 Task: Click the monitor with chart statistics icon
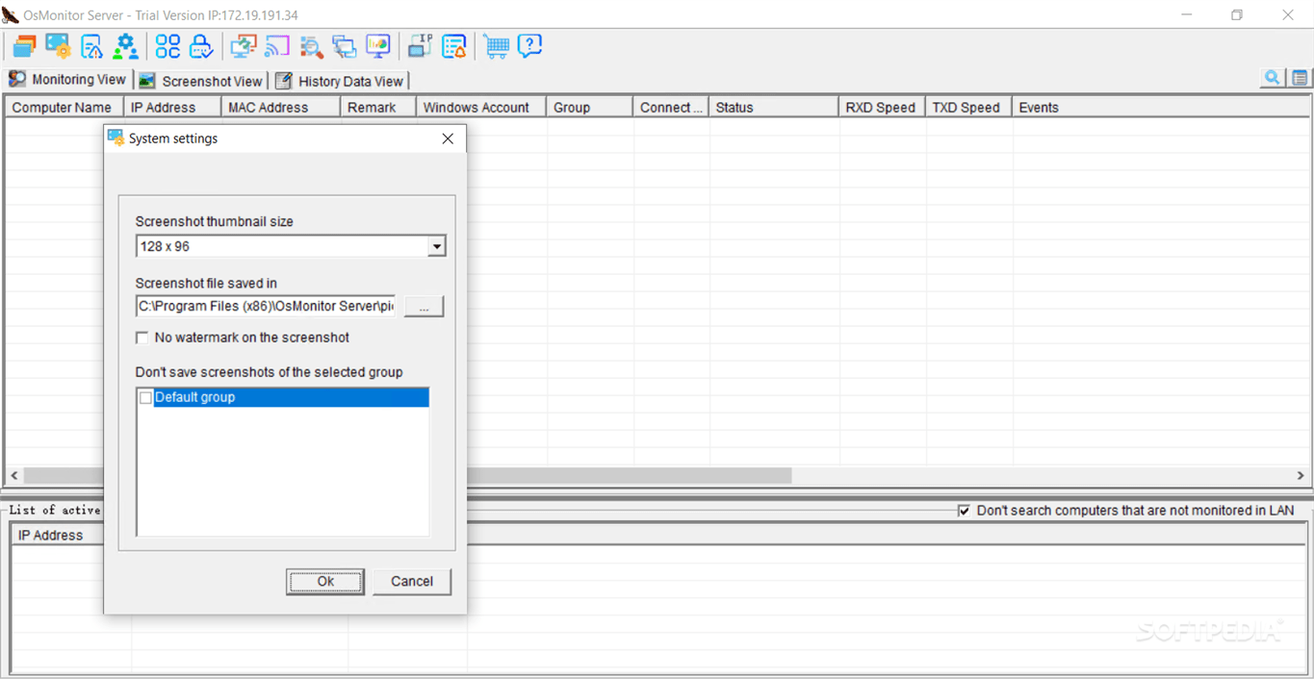377,46
